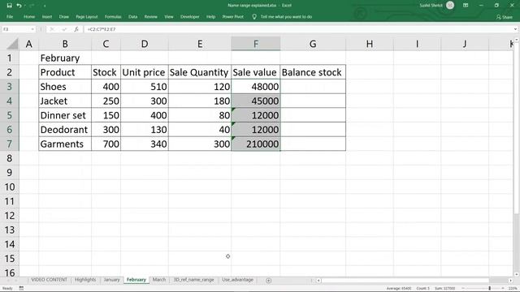This screenshot has width=520, height=292.
Task: Select row 3 header
Action: (x=9, y=87)
